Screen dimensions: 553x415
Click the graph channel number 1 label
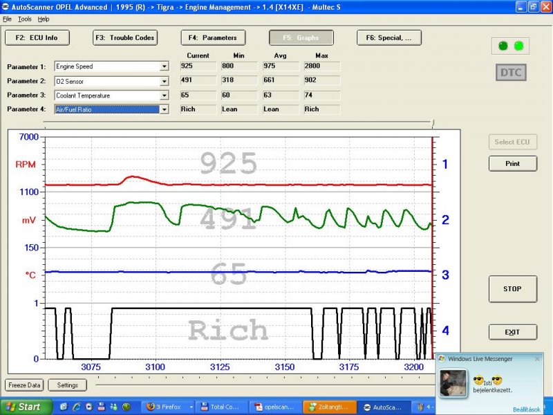445,164
